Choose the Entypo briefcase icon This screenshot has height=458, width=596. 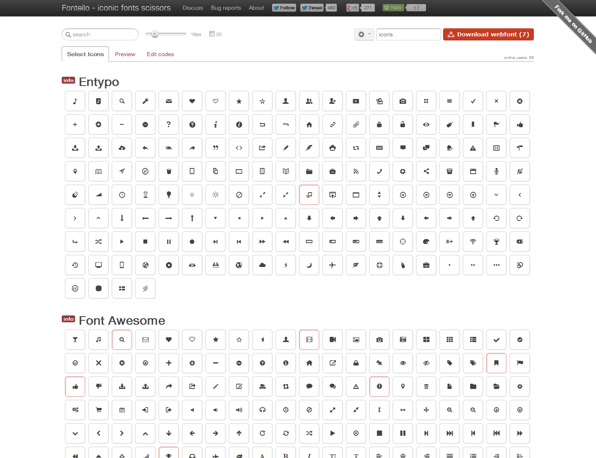pos(426,265)
